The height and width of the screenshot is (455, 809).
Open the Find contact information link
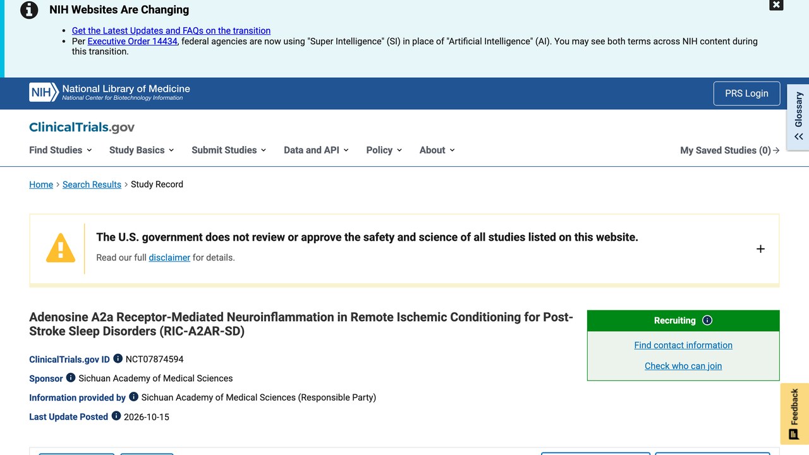(683, 345)
